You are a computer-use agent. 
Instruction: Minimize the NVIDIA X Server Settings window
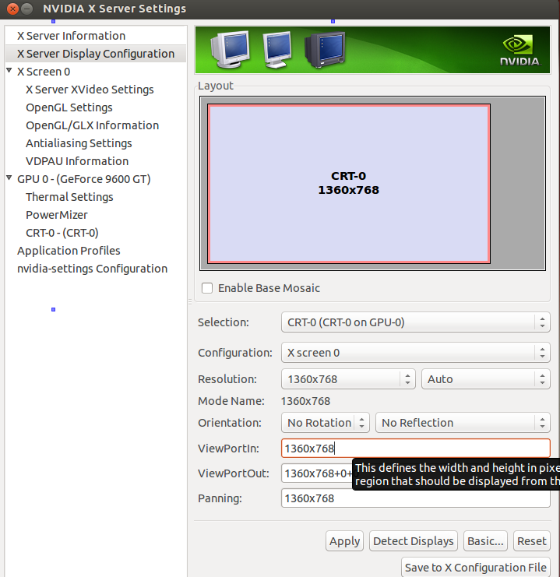26,9
